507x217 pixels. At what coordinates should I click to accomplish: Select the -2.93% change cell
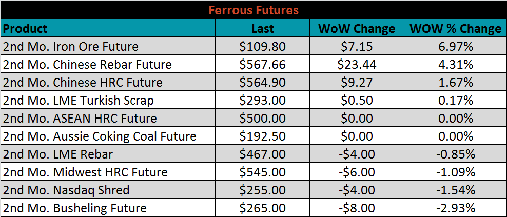coord(455,208)
